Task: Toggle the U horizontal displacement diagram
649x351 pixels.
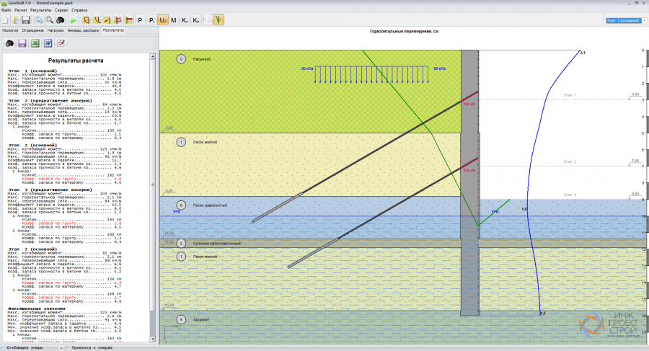Action: click(163, 20)
